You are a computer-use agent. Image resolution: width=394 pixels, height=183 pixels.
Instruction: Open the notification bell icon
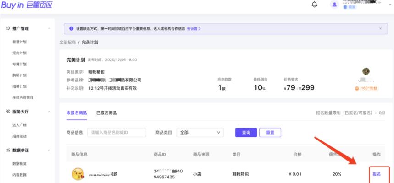pos(314,5)
